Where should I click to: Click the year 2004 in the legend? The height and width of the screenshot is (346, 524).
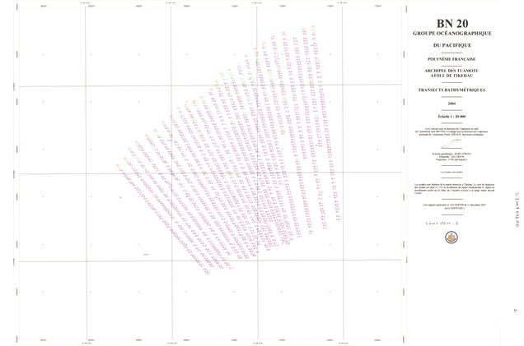(x=451, y=104)
